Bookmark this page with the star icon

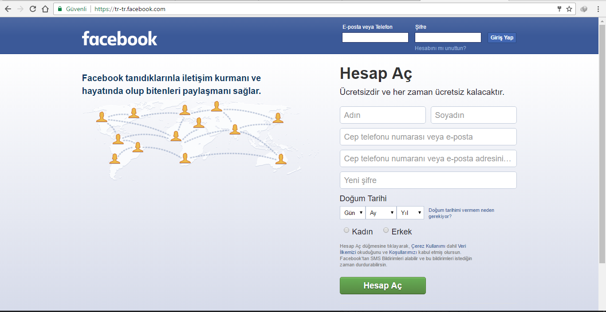pyautogui.click(x=569, y=8)
